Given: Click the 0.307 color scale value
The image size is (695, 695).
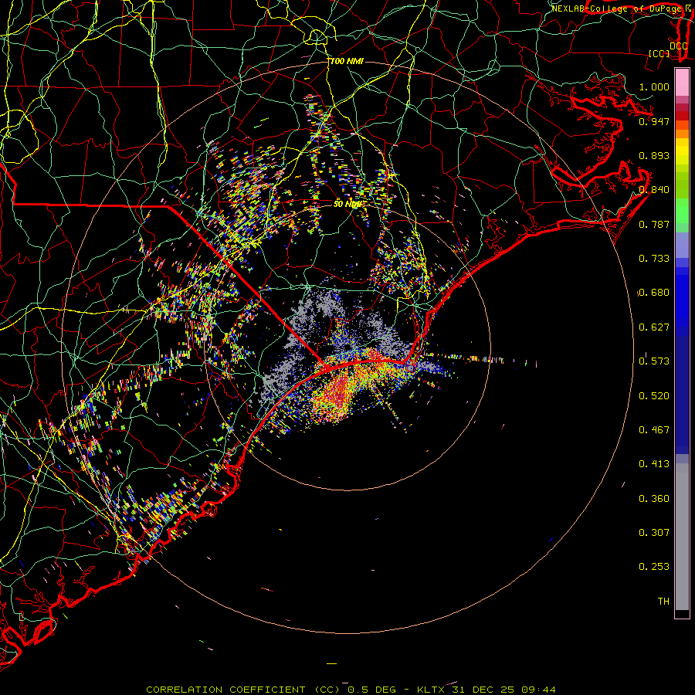Looking at the screenshot, I should pos(654,532).
